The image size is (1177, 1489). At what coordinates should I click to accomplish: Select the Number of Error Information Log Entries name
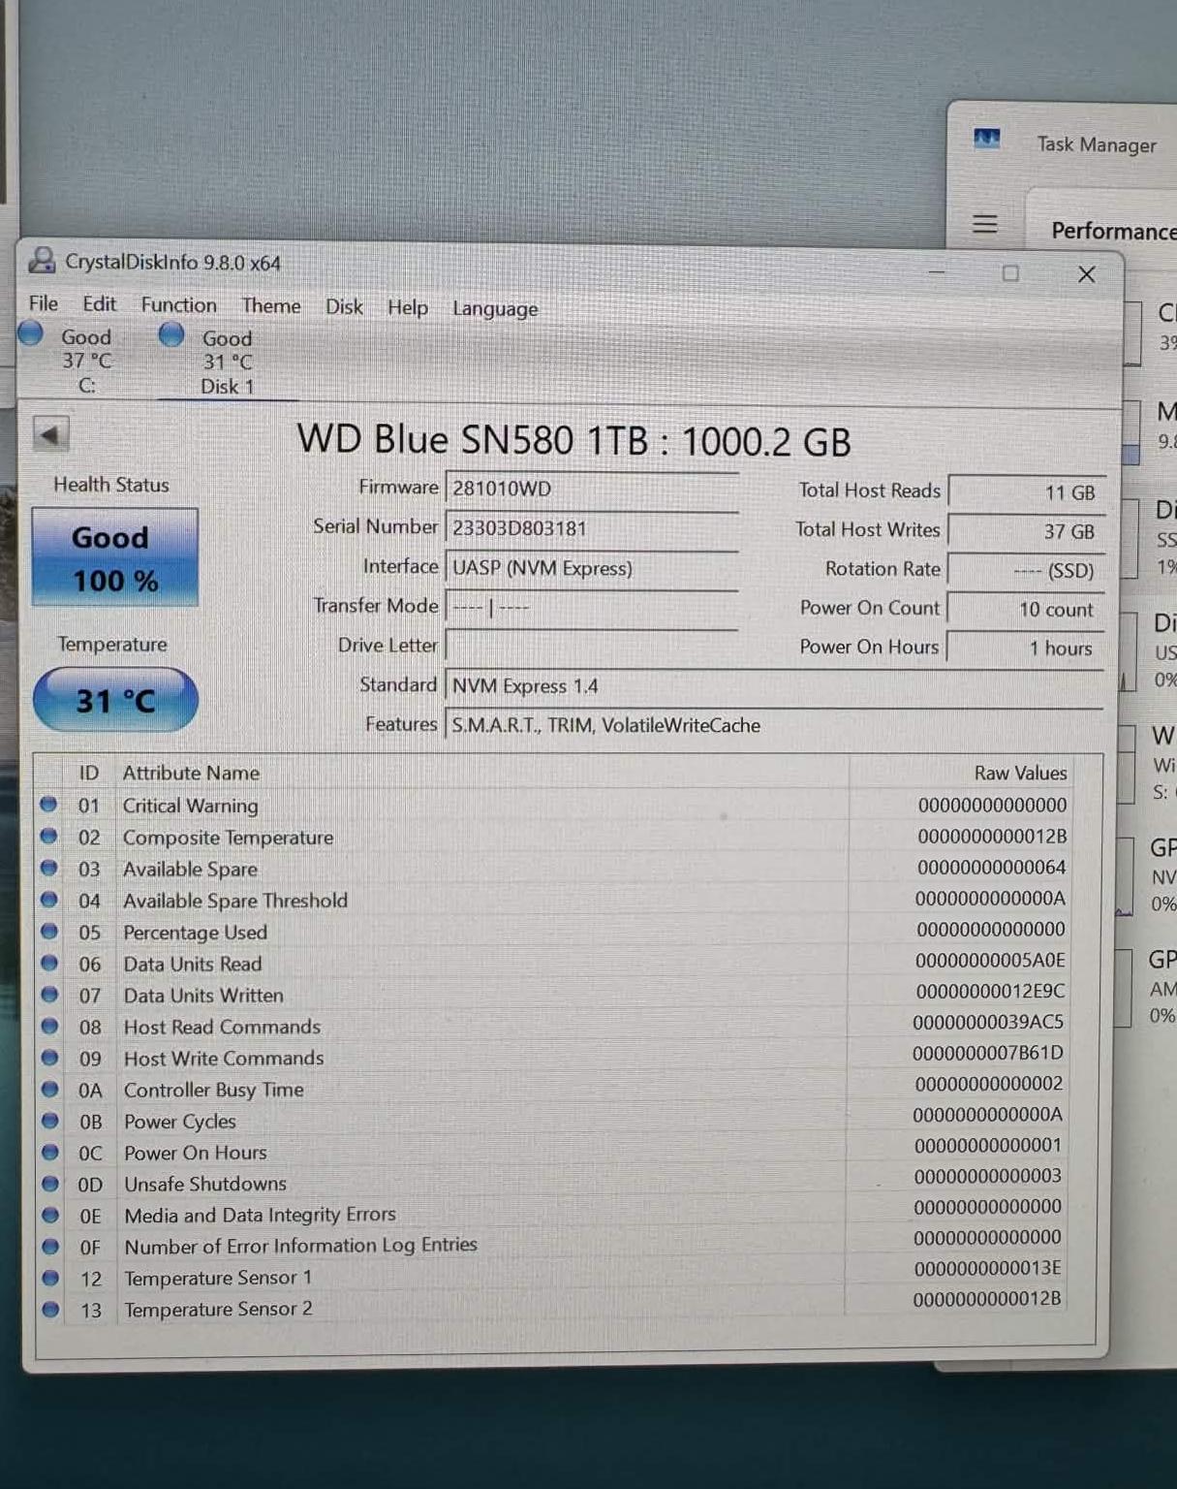(x=300, y=1246)
